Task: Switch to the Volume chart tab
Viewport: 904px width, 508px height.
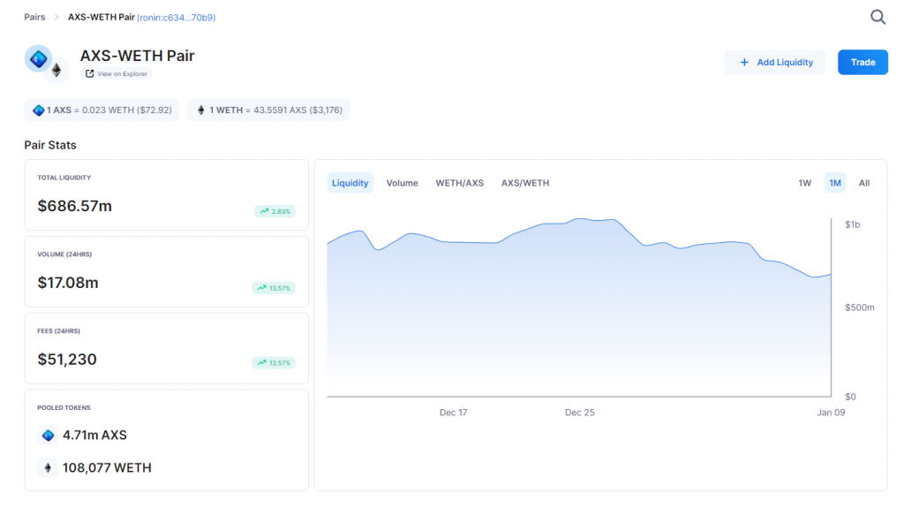Action: (x=402, y=183)
